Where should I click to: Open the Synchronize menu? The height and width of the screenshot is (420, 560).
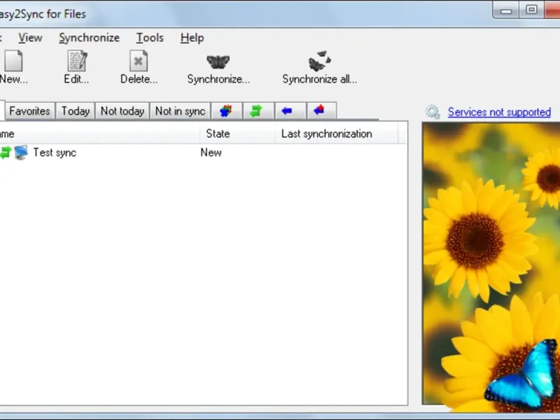[90, 38]
